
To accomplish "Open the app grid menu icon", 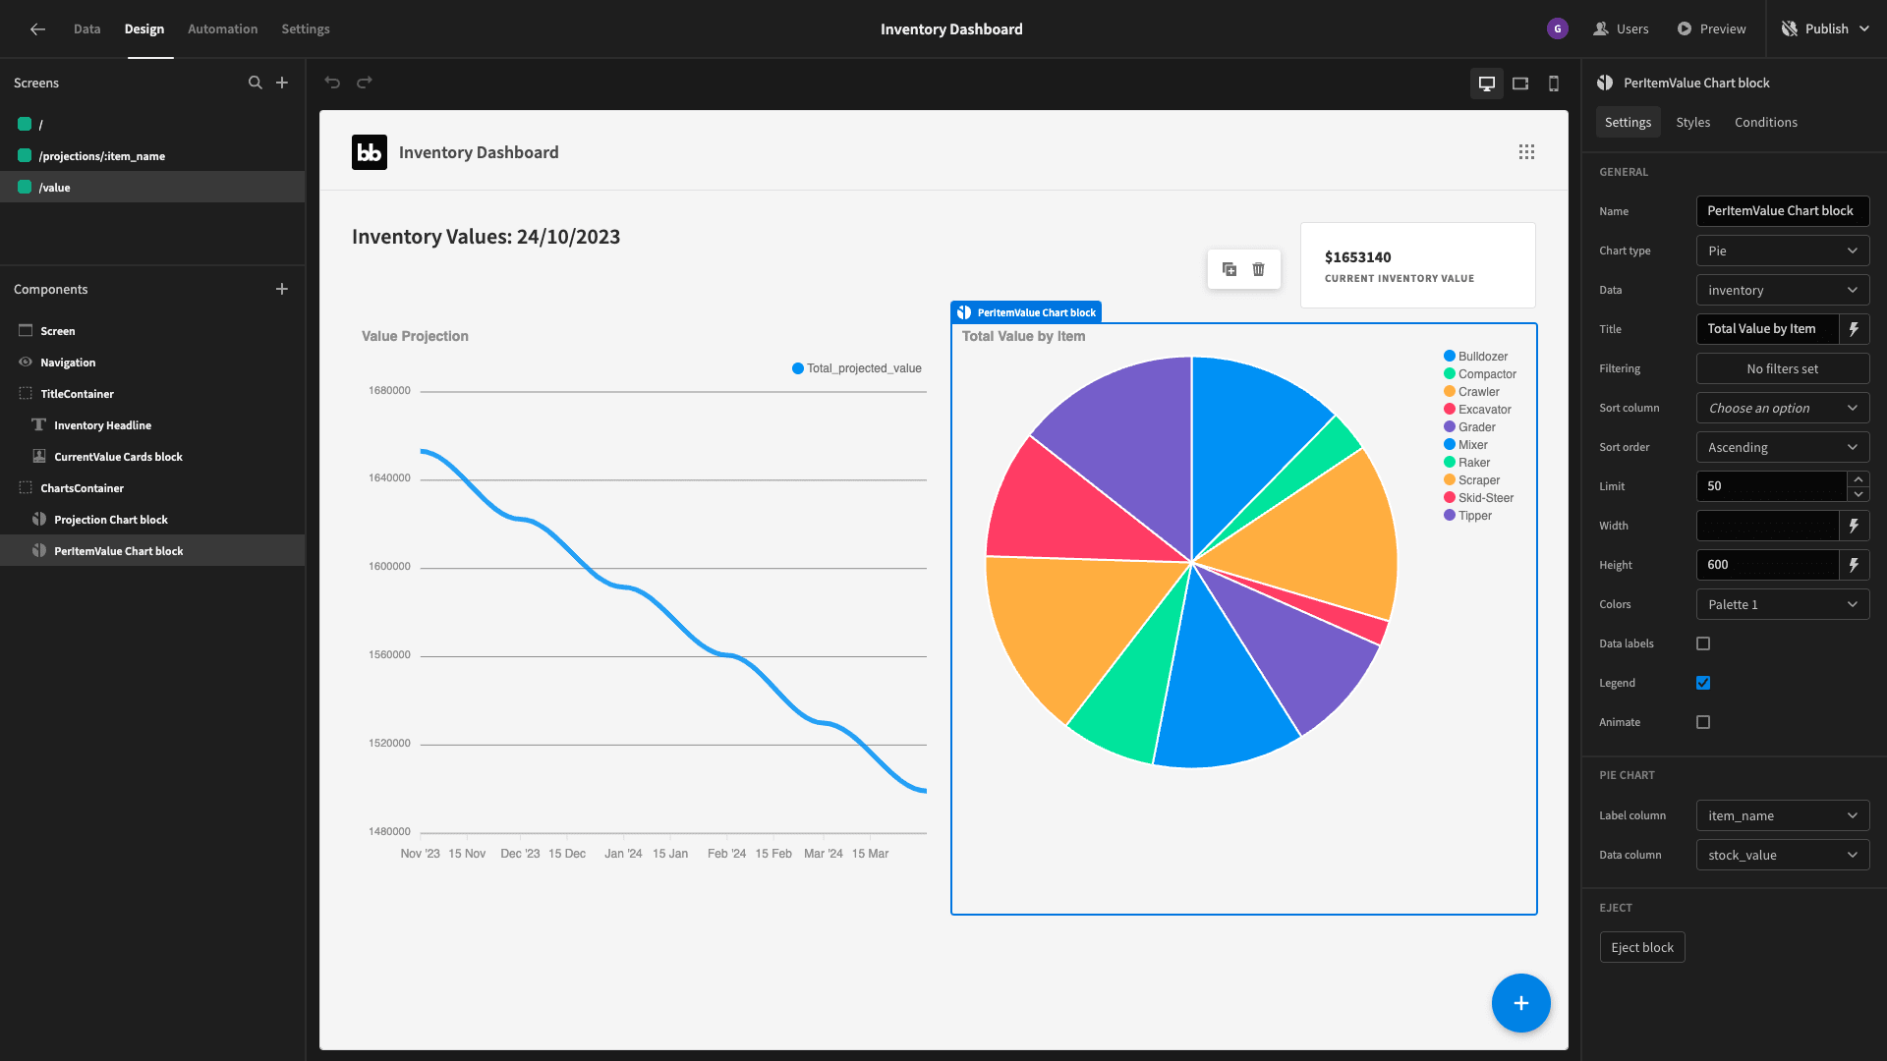I will (1526, 152).
